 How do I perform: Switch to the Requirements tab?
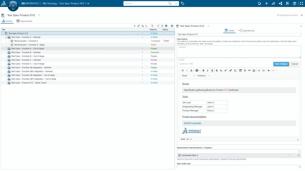tap(24, 21)
